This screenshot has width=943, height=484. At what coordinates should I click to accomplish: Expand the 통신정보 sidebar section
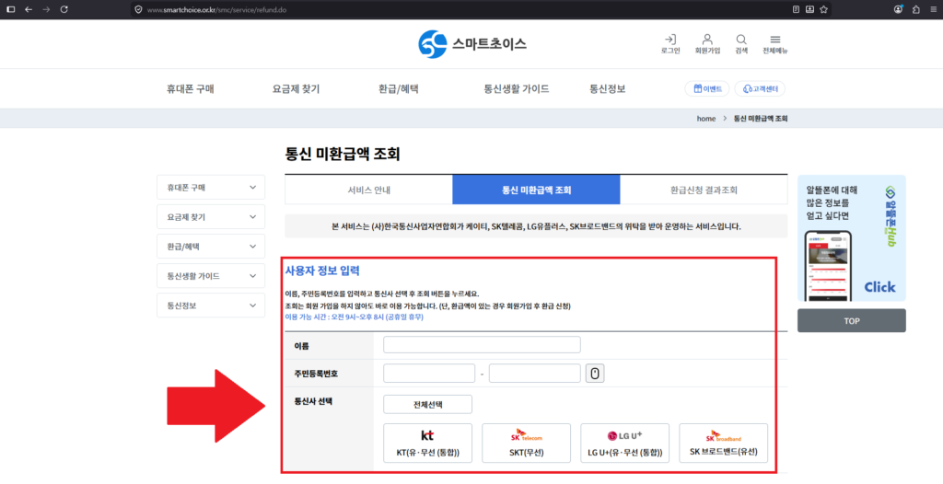pyautogui.click(x=211, y=305)
